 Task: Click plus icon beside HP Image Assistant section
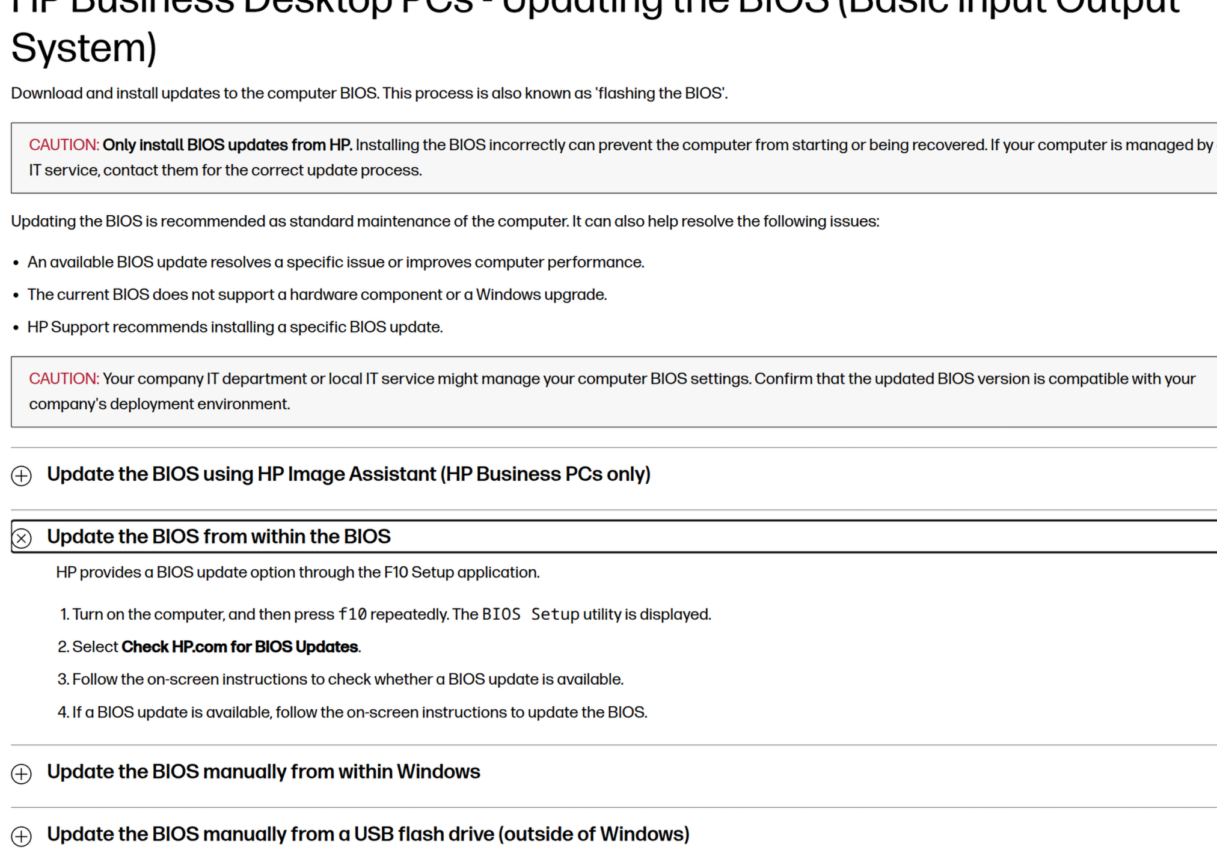click(x=22, y=475)
